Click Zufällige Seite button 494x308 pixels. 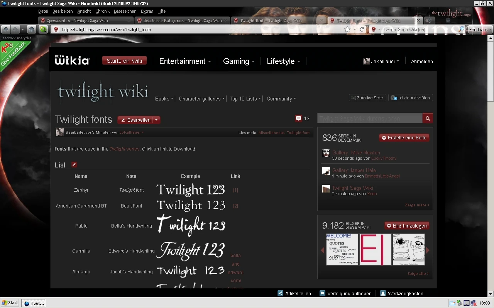tap(367, 98)
